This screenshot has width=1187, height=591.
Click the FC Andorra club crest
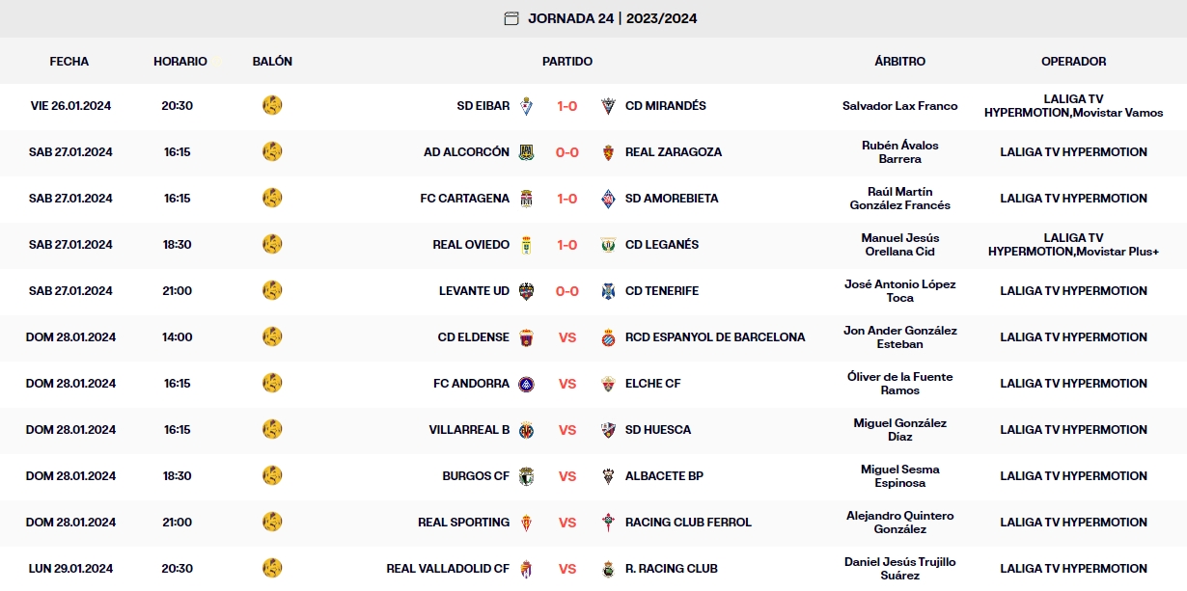click(526, 384)
